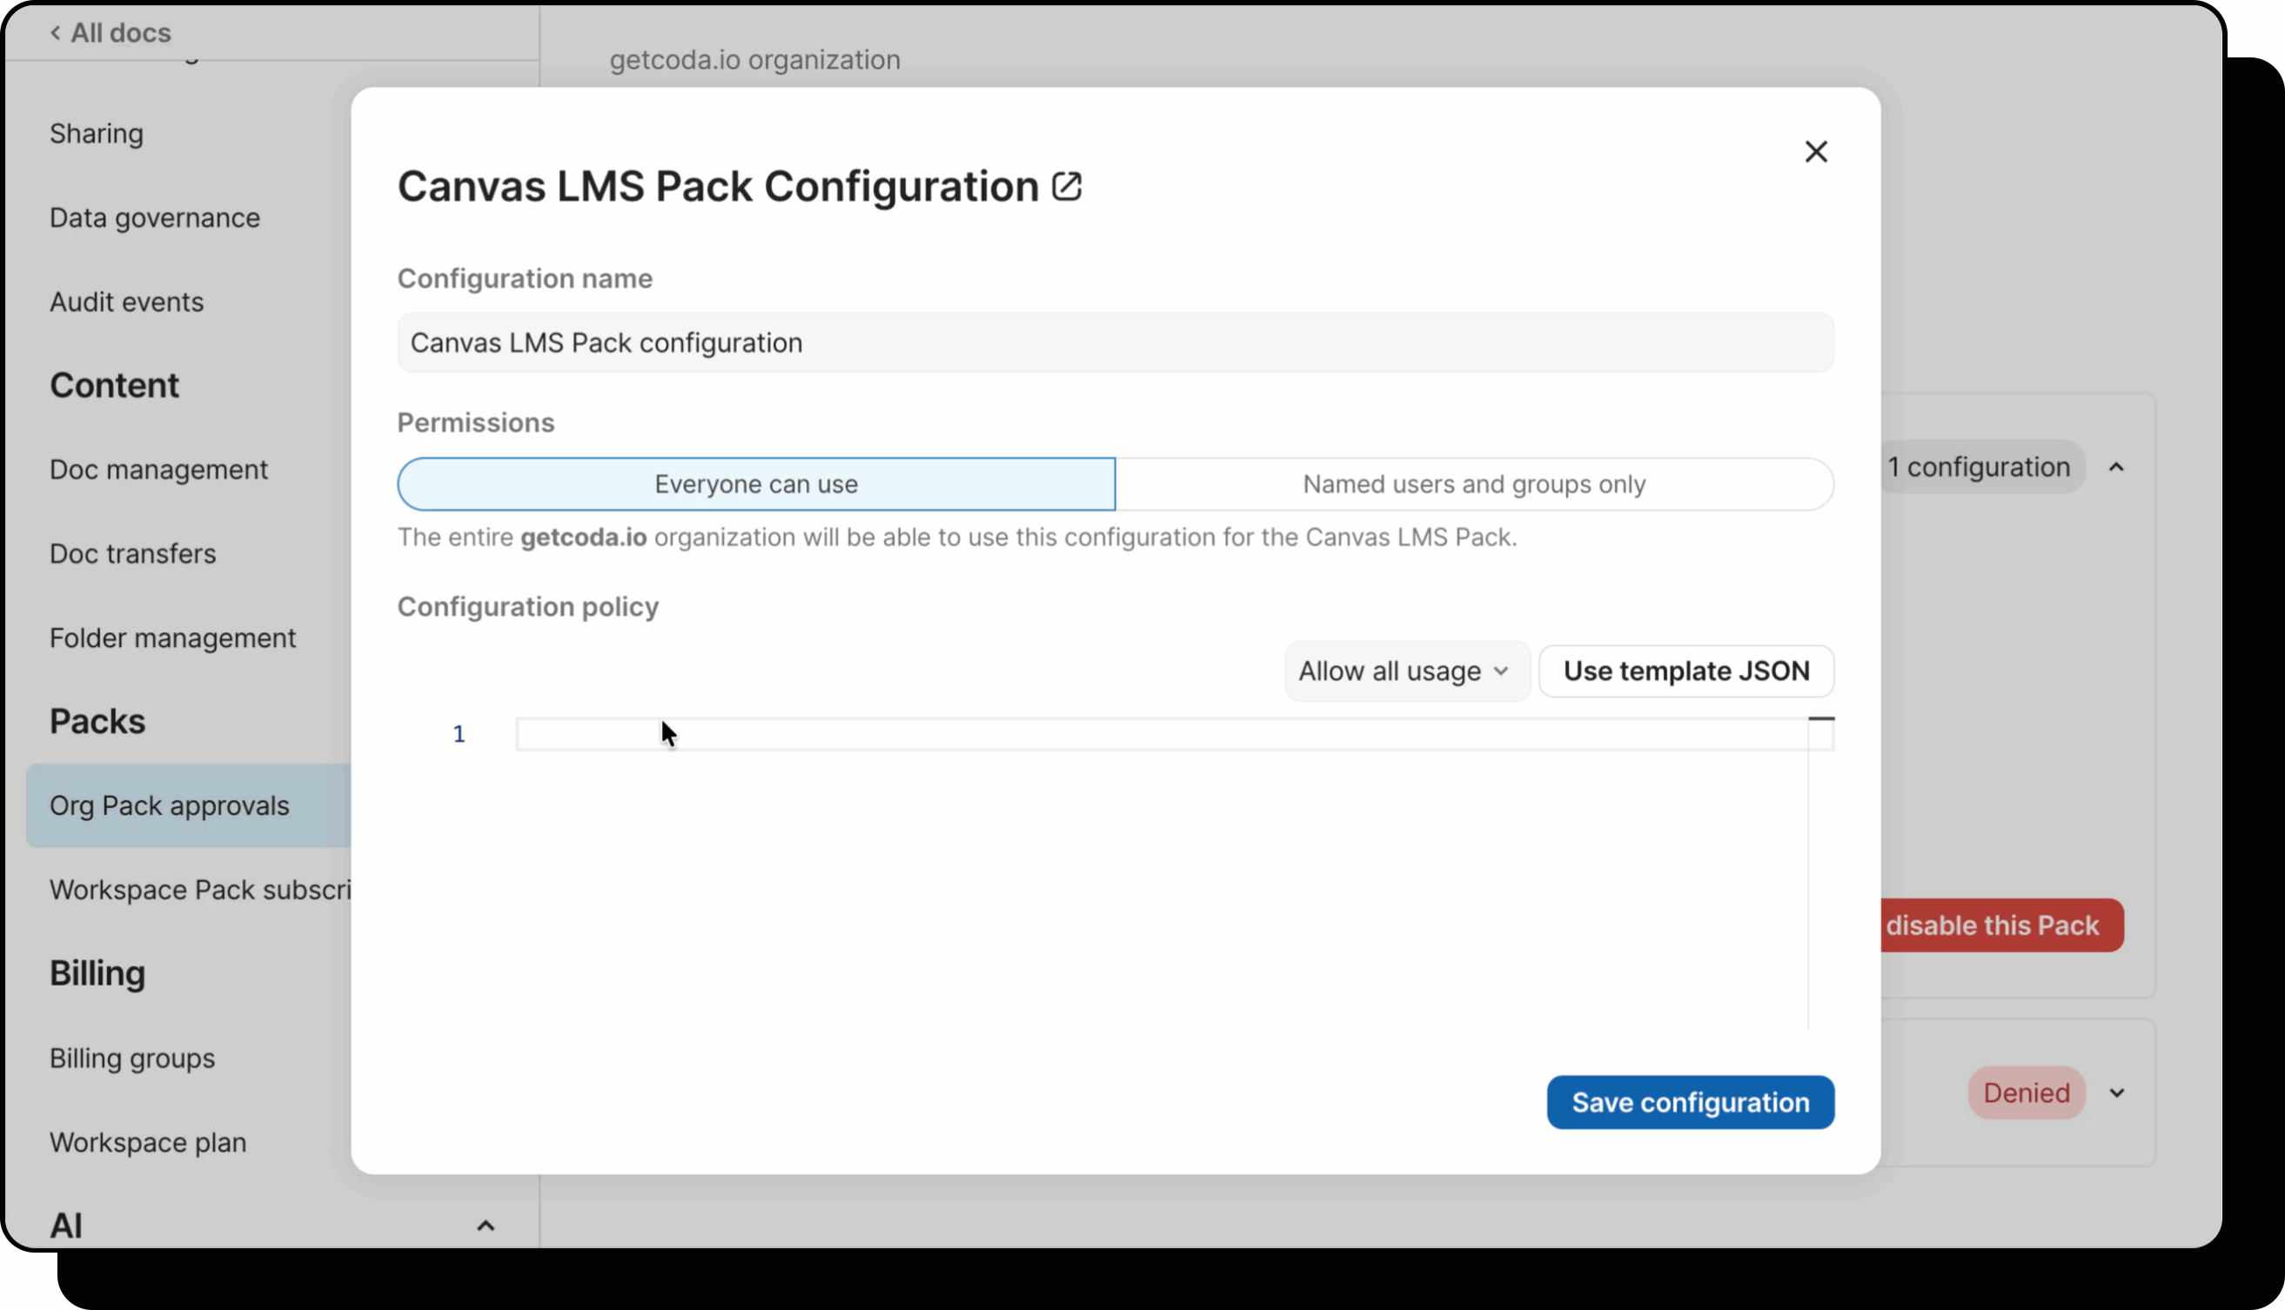2285x1310 pixels.
Task: Go back to All docs
Action: pos(110,33)
